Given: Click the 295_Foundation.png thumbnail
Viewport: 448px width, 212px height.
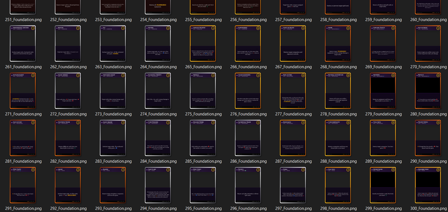Looking at the screenshot, I should coord(203,185).
